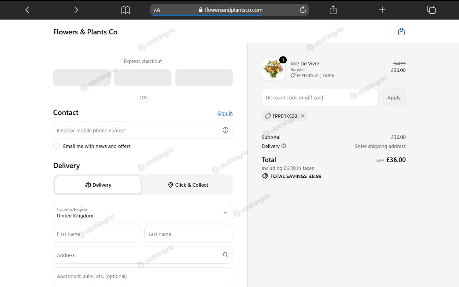
Task: Focus the Address field
Action: point(143,255)
